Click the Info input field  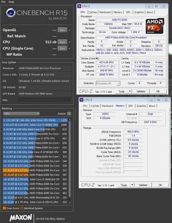tap(45, 100)
